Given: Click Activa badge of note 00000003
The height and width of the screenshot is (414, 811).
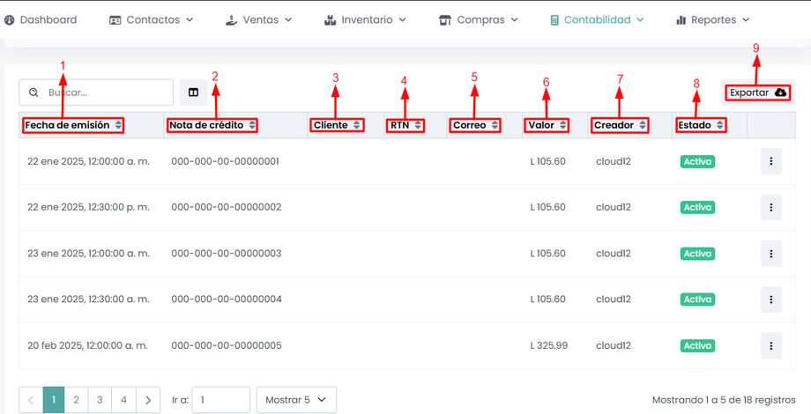Looking at the screenshot, I should 697,254.
